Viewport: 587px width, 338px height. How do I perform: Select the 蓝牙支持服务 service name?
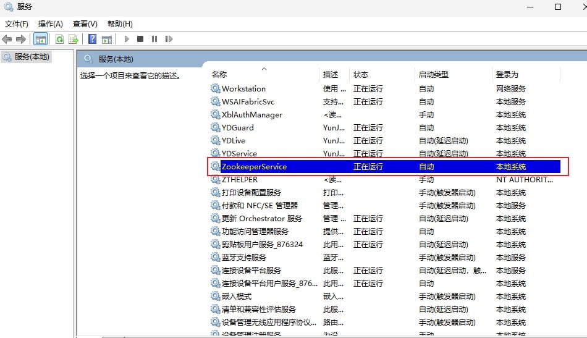243,258
